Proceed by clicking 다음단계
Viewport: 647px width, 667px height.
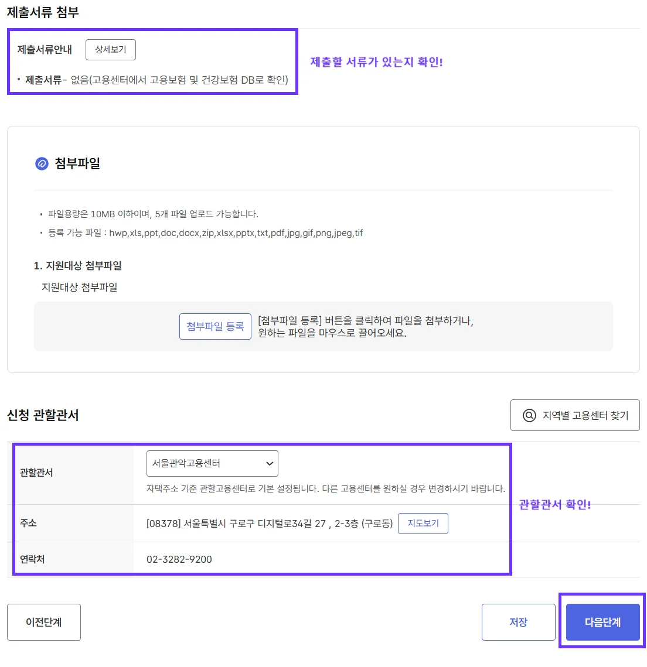coord(602,622)
